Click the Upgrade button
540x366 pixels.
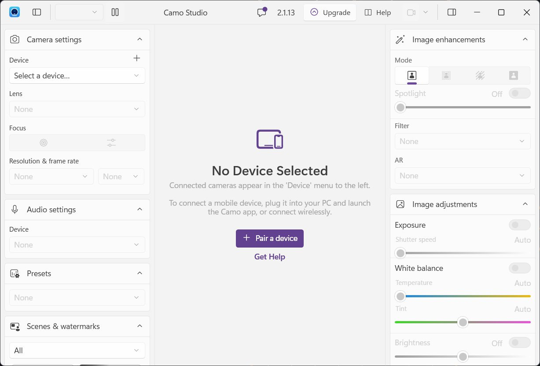point(330,12)
